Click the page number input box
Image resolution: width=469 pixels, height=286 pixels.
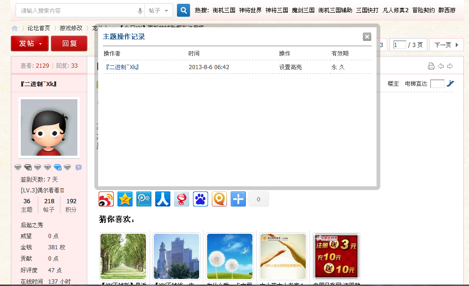pos(400,45)
